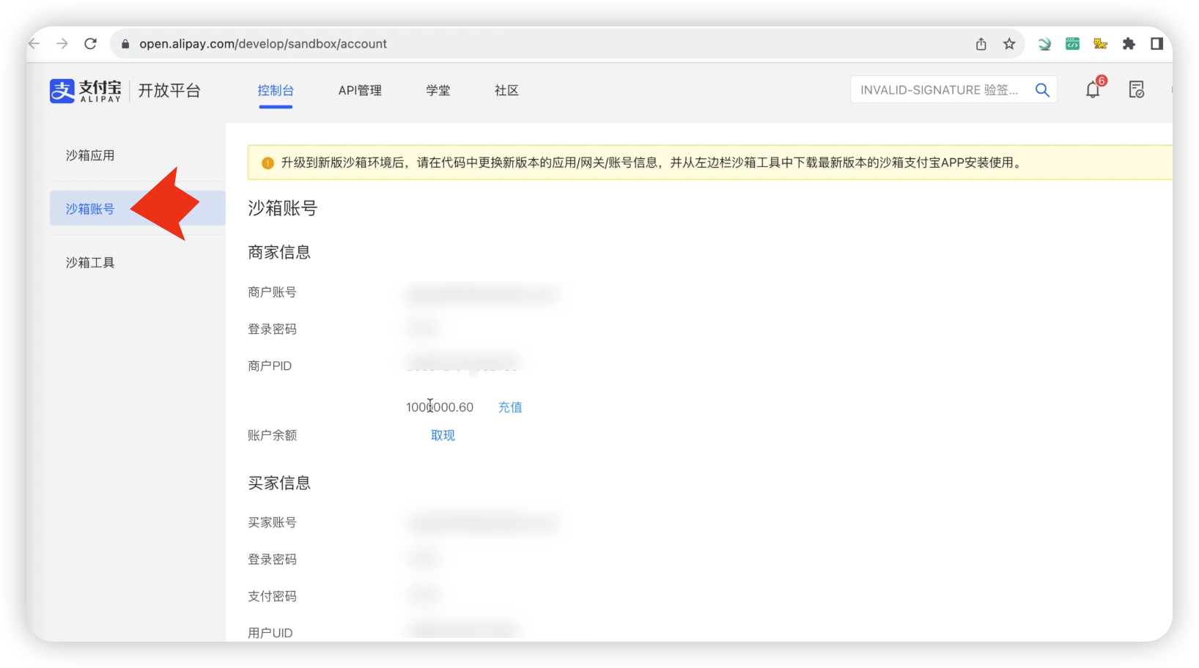Screen dimensions: 1199x668
Task: Click the 买家信息 section heading
Action: pyautogui.click(x=279, y=483)
